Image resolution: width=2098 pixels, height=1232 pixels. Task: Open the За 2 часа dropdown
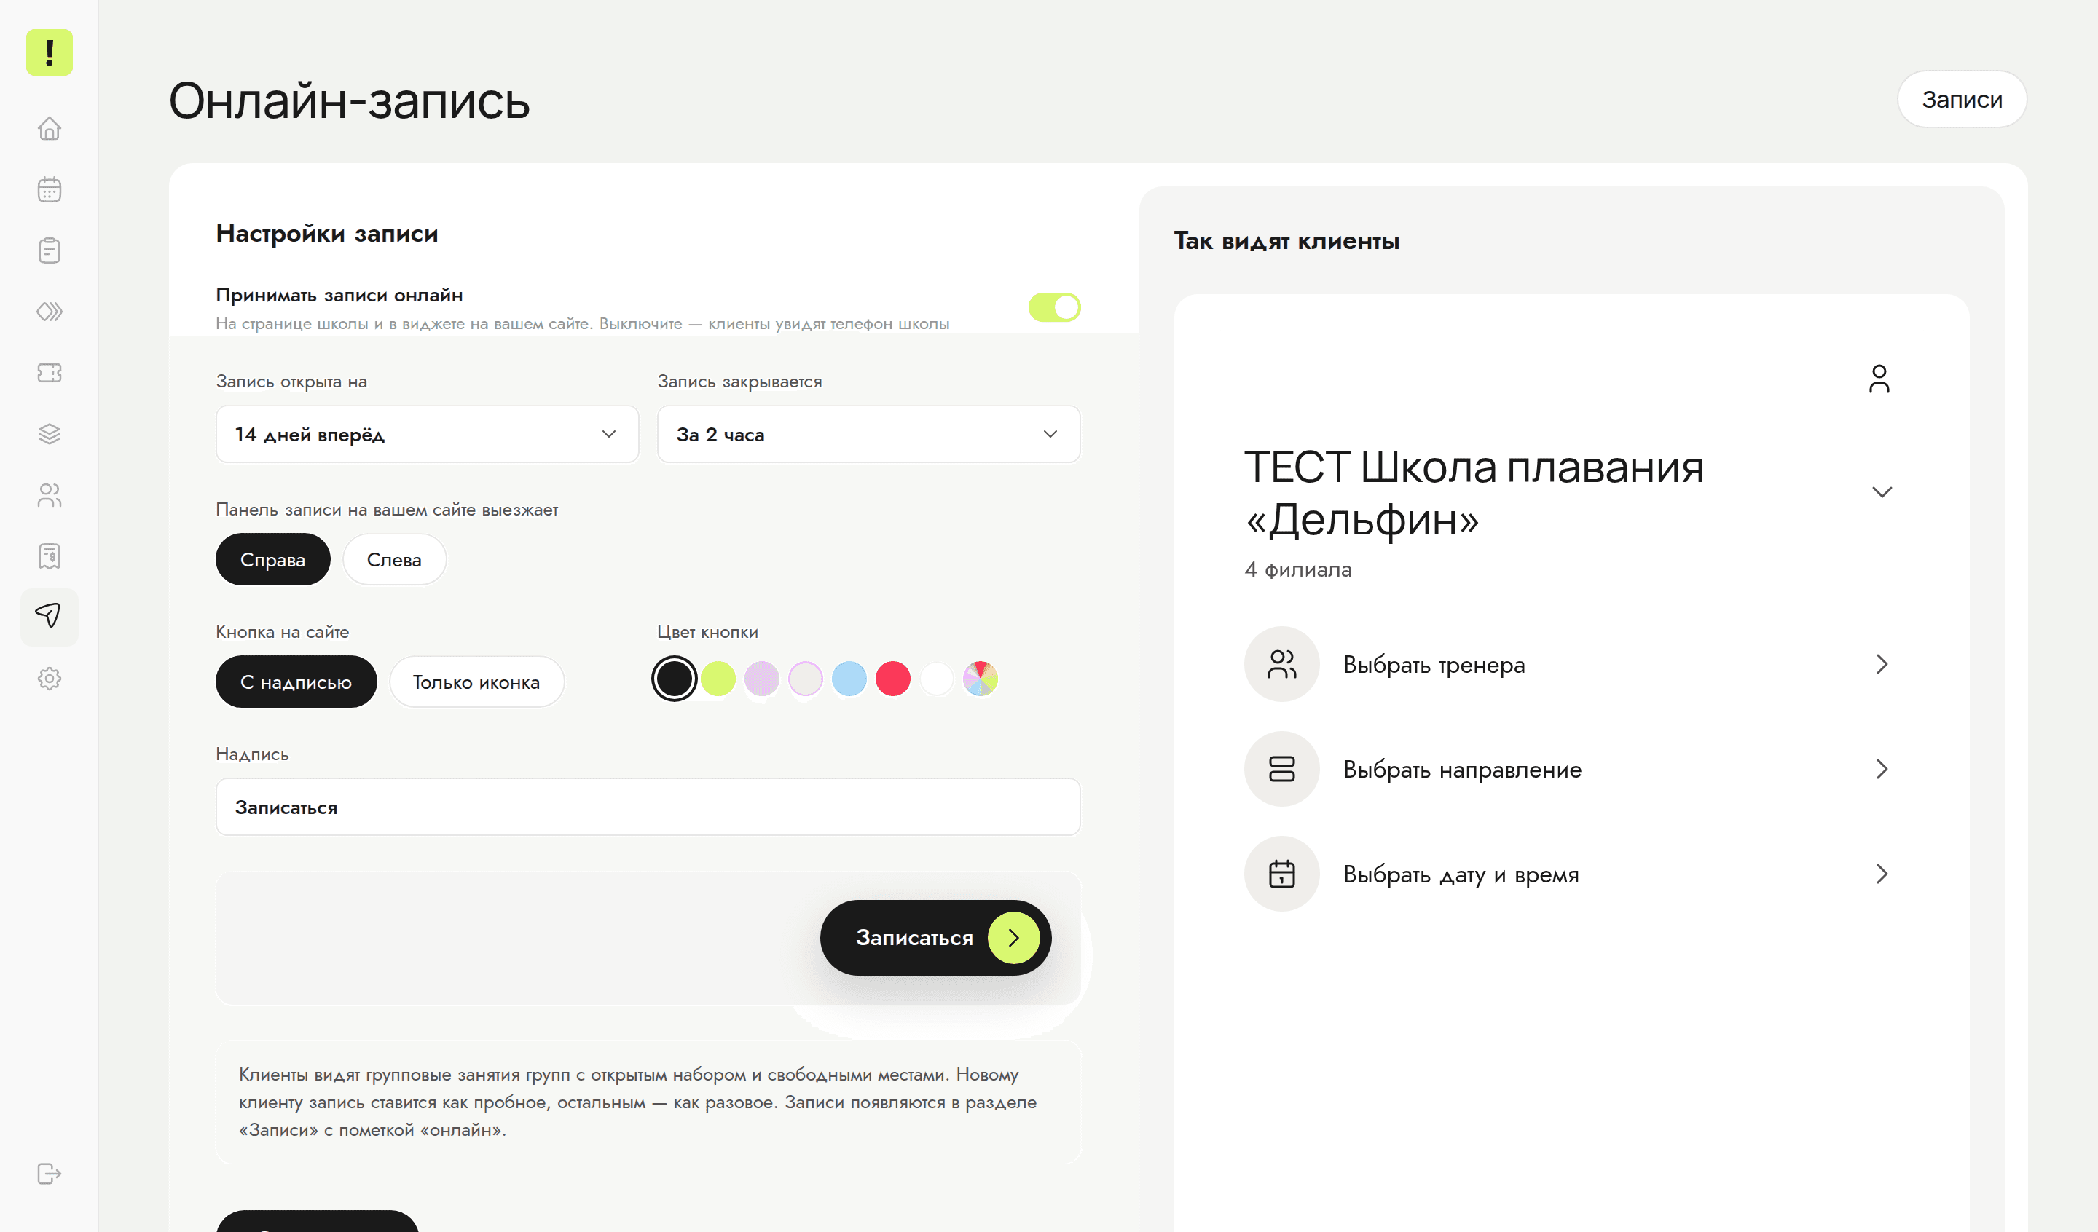(x=868, y=434)
